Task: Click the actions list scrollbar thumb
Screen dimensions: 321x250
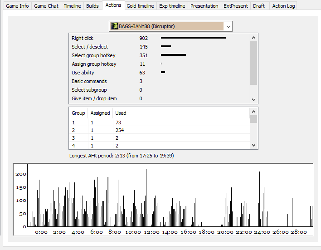Action: (x=253, y=63)
